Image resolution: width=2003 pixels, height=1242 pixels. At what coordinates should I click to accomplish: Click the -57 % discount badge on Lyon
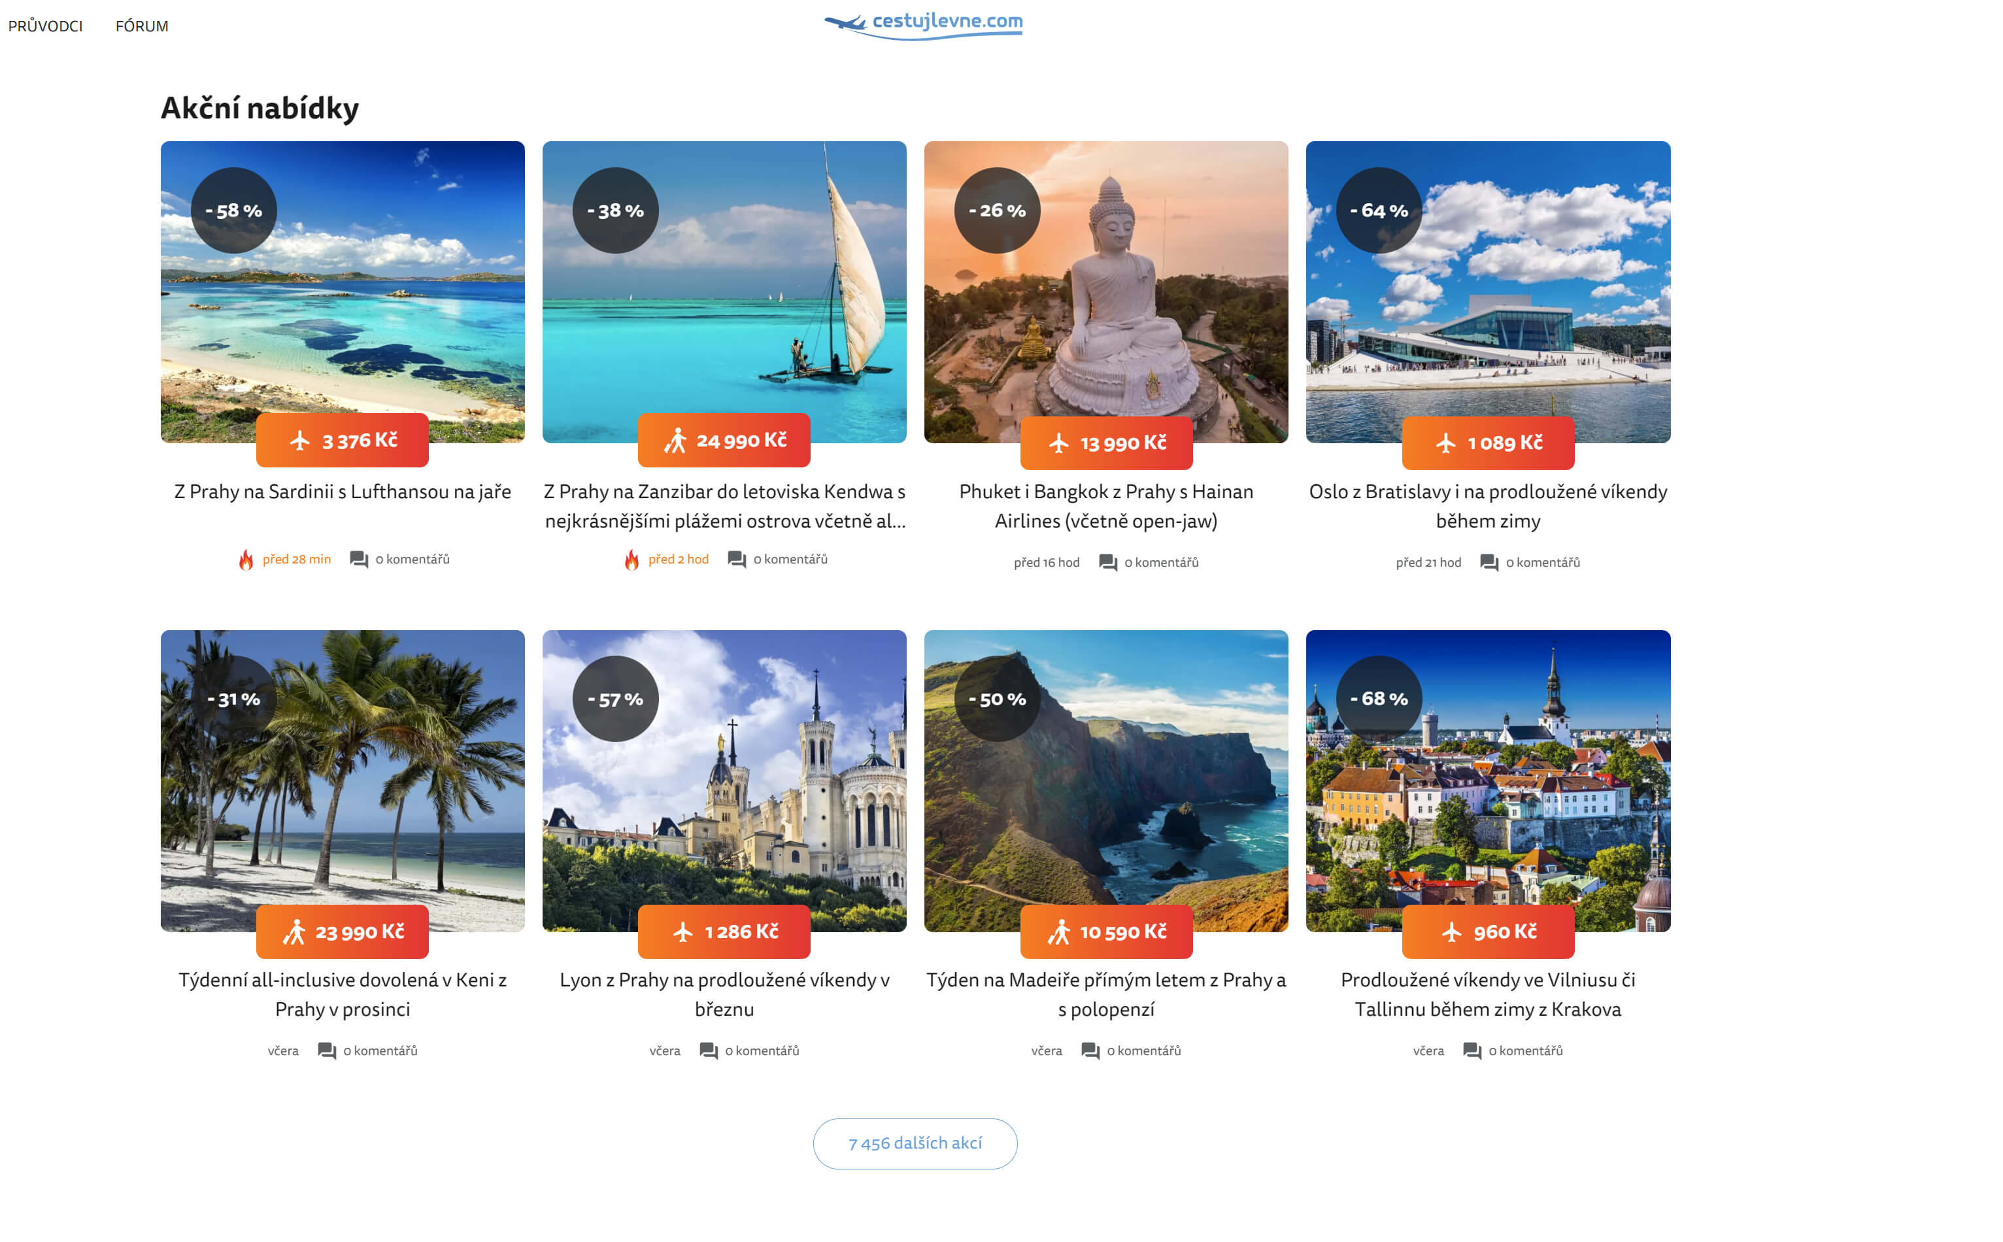[615, 699]
